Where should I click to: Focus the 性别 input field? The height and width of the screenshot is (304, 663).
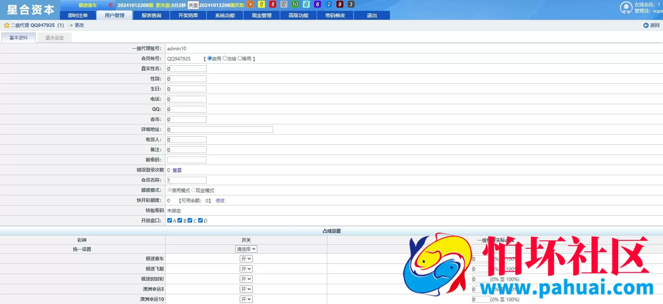(187, 79)
